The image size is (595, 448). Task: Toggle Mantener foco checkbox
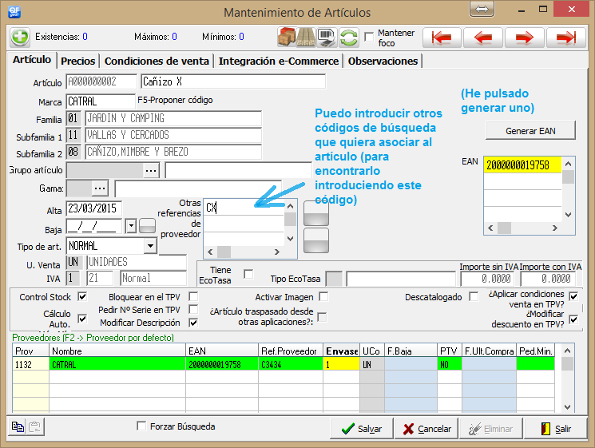[369, 38]
